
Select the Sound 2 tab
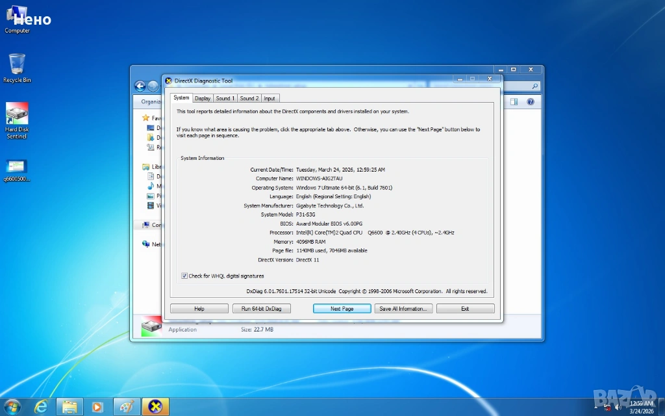tap(249, 98)
